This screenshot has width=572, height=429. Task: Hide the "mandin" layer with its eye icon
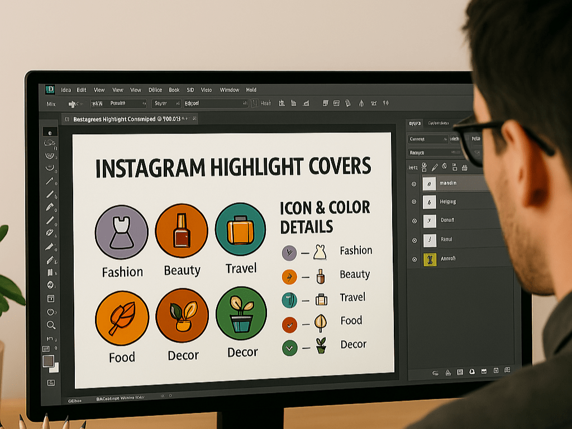(414, 183)
